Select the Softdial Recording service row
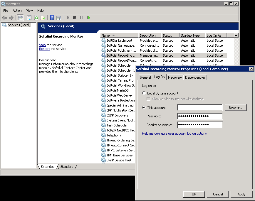The width and height of the screenshot is (255, 201). (164, 55)
